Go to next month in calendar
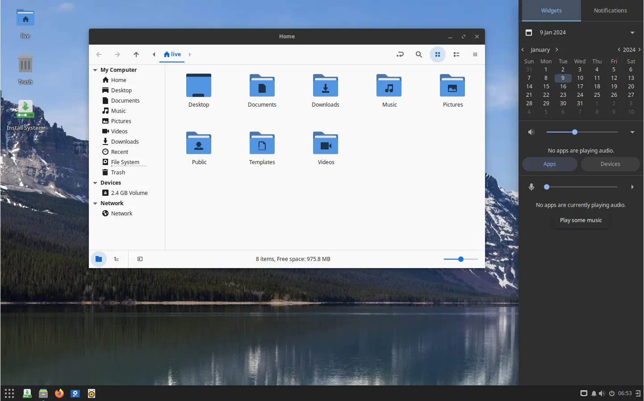Screen dimensions: 644x401 click(557, 50)
